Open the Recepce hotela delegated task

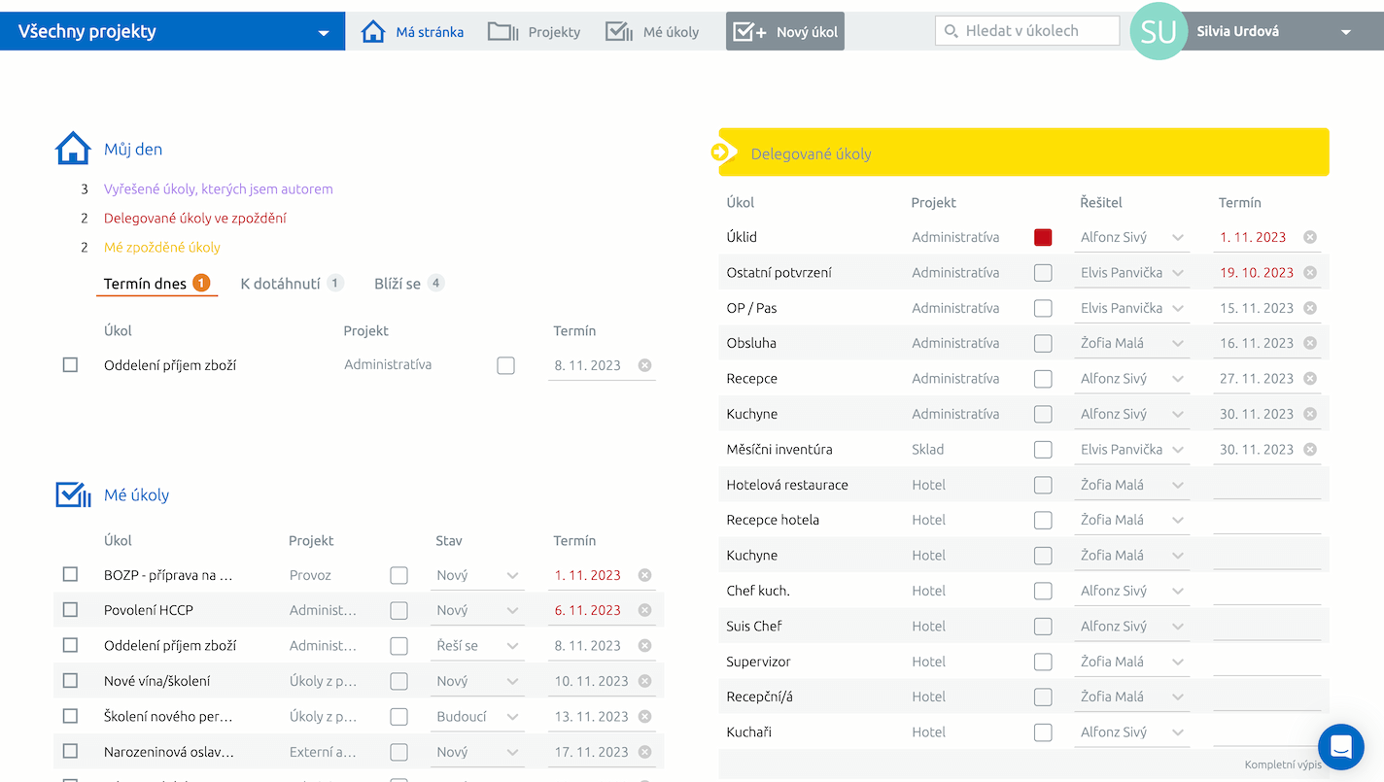(x=773, y=520)
